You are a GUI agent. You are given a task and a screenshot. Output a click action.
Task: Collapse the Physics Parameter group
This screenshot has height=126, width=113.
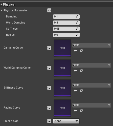tap(1, 10)
